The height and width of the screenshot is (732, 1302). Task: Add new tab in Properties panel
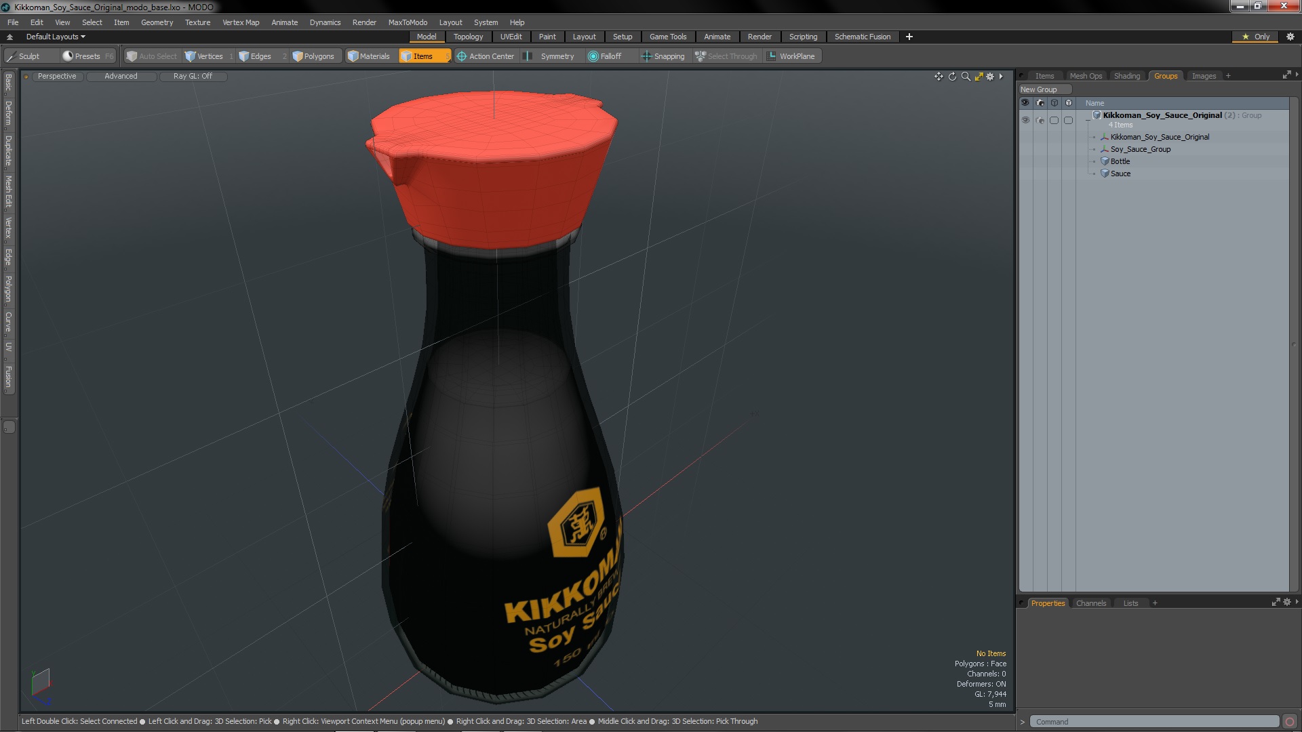[x=1155, y=603]
